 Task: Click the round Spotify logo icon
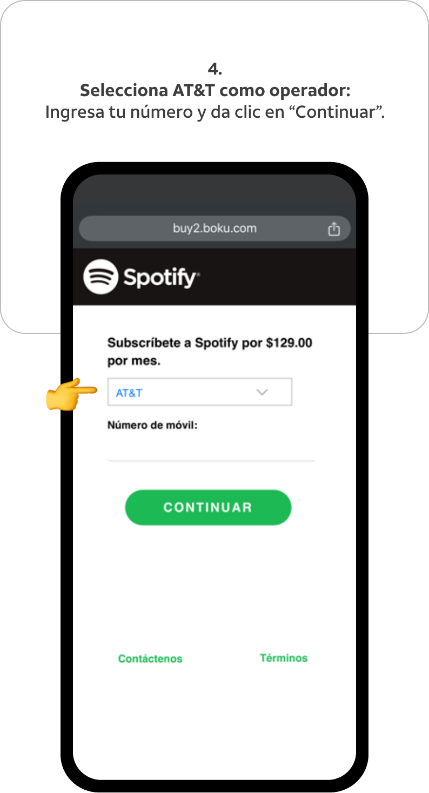pos(100,277)
